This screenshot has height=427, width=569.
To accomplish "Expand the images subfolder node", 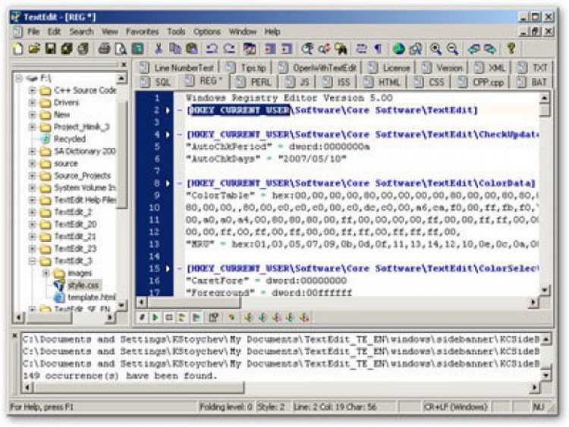I will [46, 273].
